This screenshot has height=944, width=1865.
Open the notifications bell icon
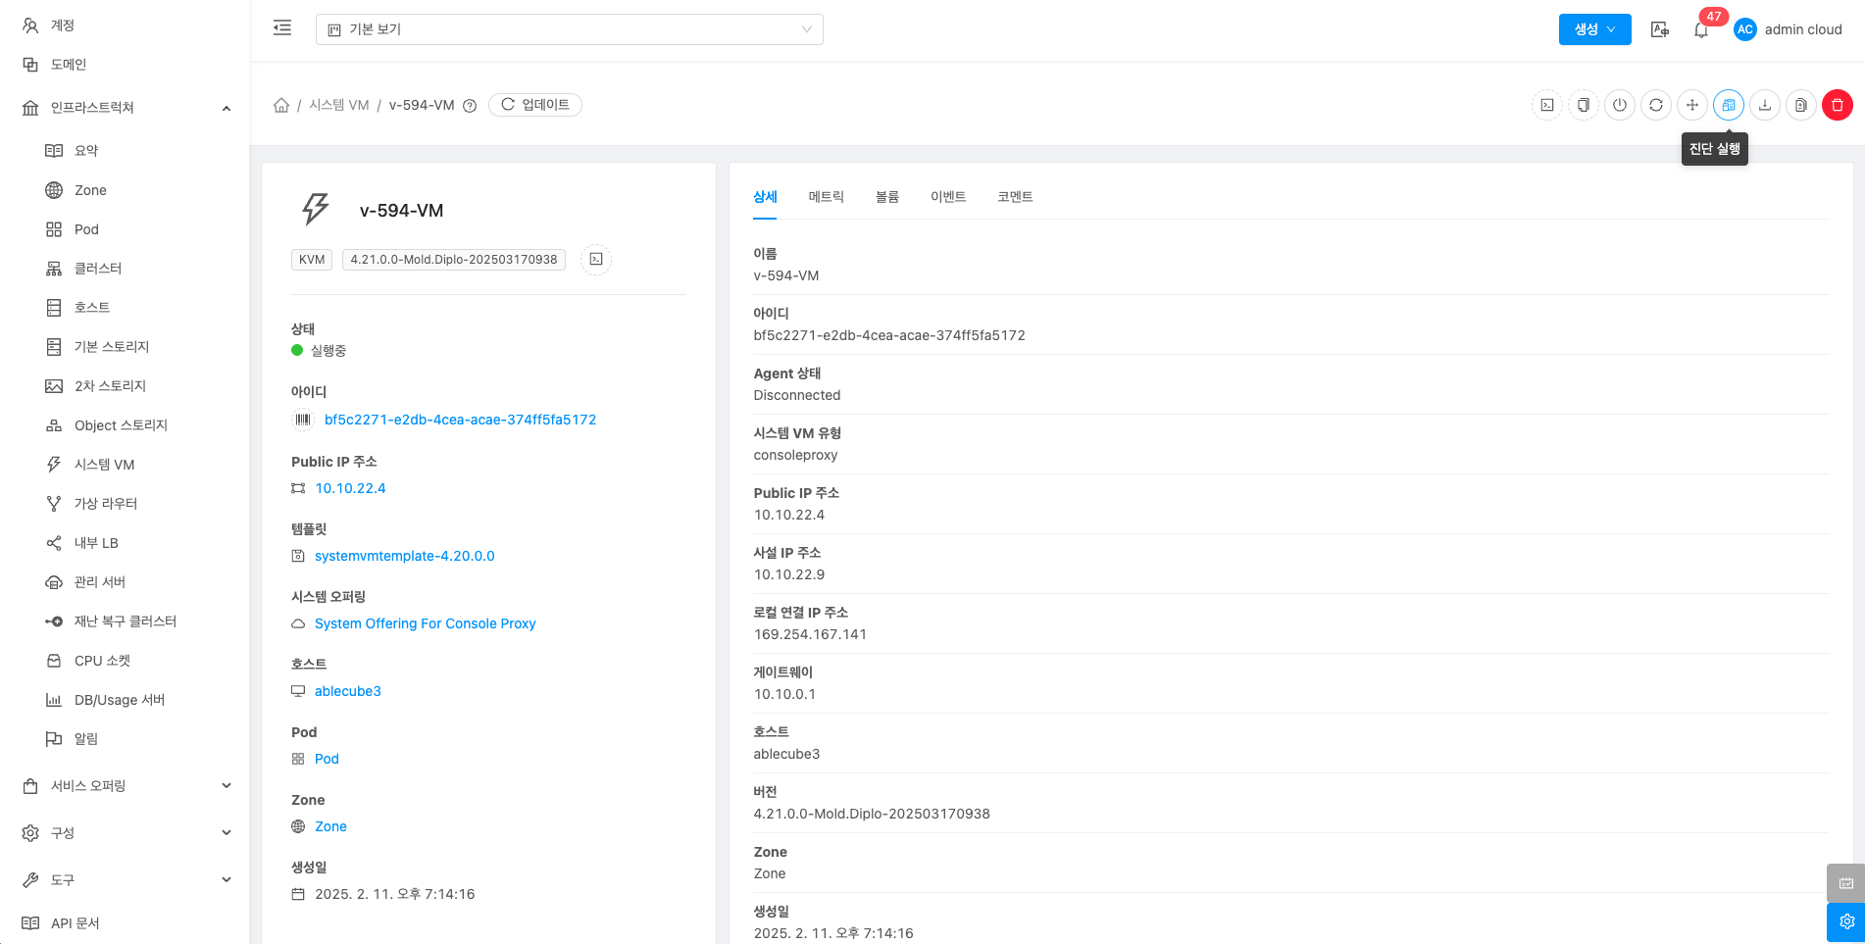1701,29
